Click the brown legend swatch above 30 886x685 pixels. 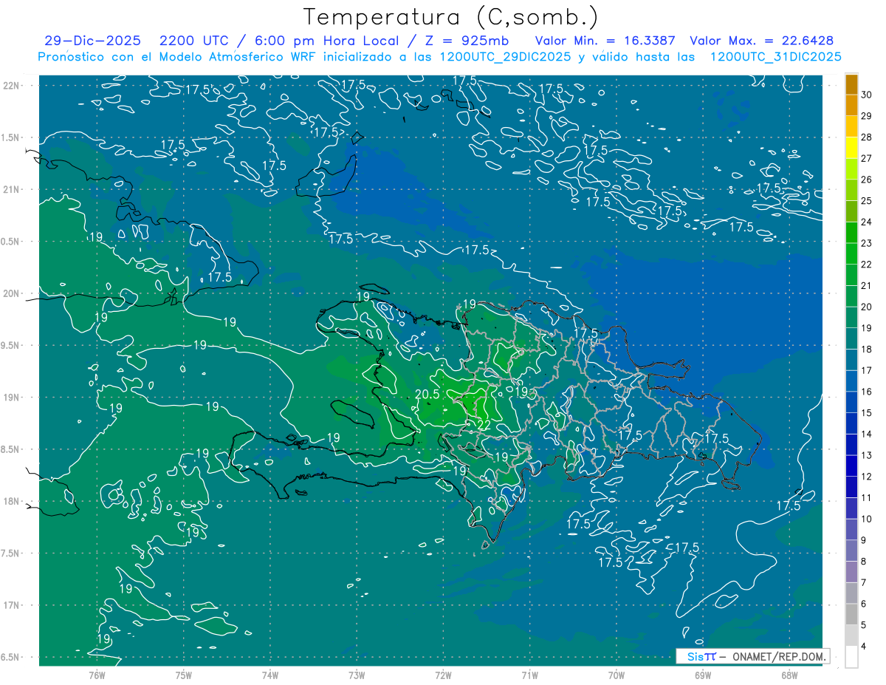point(851,84)
